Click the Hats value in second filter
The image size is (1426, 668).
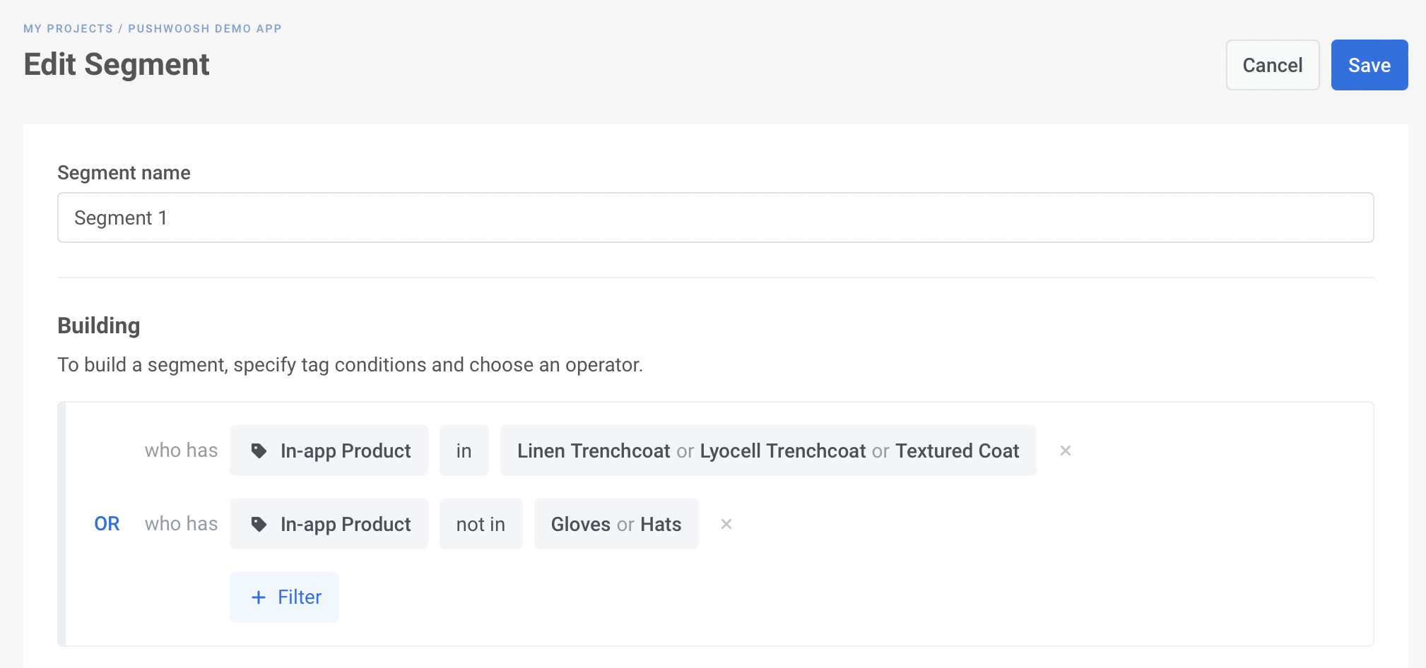(x=661, y=524)
